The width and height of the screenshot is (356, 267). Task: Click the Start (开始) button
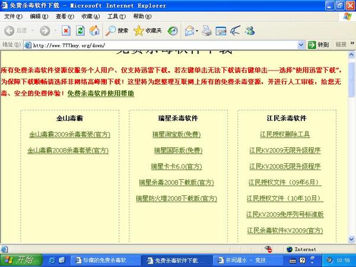[21, 260]
